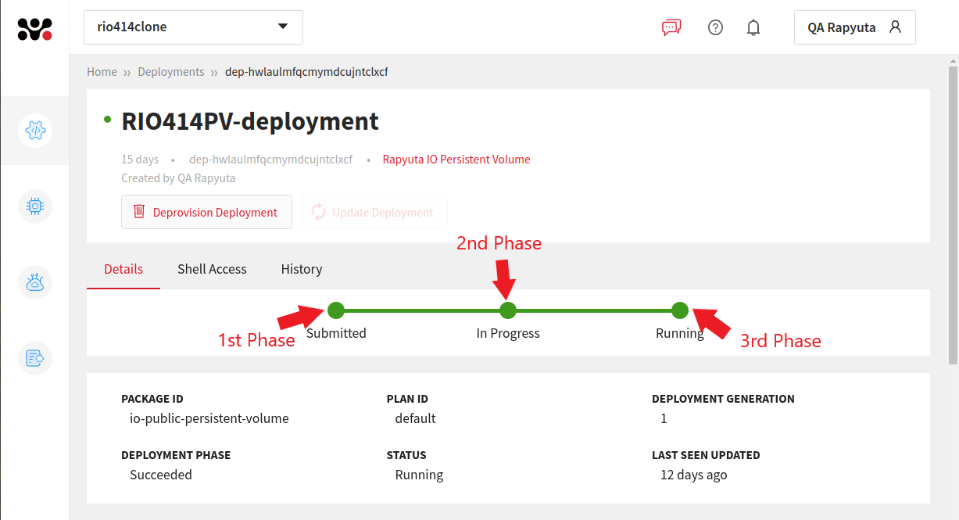Click the green status dot beside title

coord(107,120)
